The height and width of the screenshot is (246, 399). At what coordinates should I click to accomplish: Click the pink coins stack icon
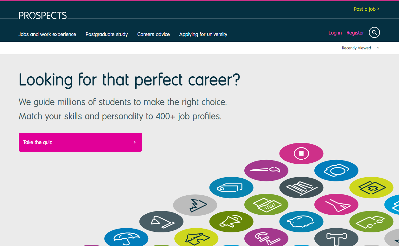[301, 154]
